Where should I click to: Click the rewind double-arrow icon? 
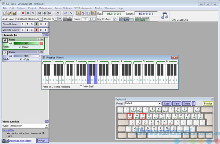(45, 13)
